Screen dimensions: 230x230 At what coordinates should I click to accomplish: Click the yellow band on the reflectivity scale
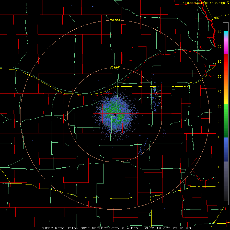tap(226, 101)
